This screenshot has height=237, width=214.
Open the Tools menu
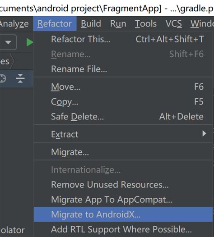coord(146,24)
